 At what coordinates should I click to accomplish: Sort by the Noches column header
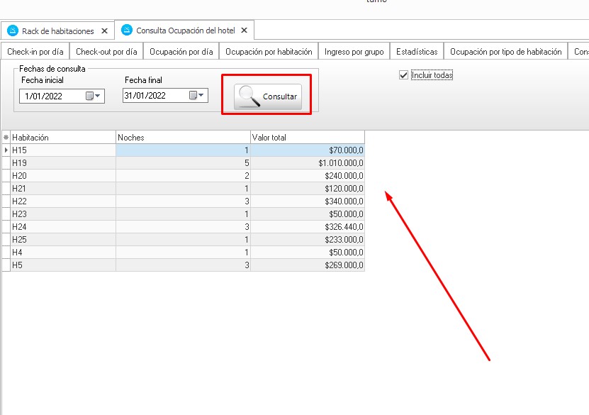(183, 138)
